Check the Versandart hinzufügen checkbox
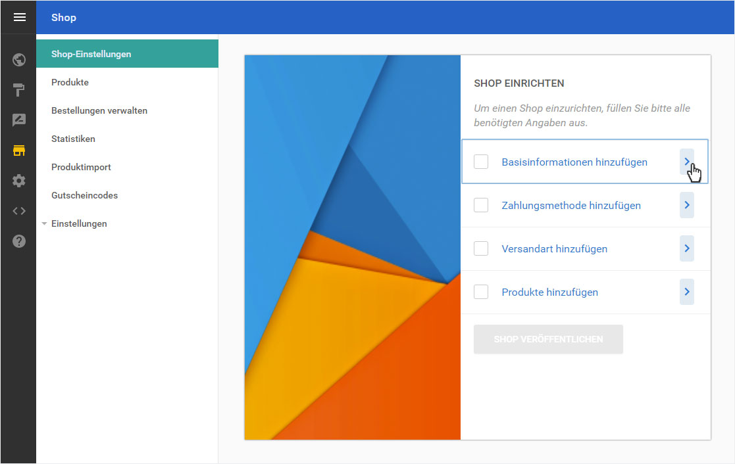Viewport: 735px width, 464px height. pos(481,248)
